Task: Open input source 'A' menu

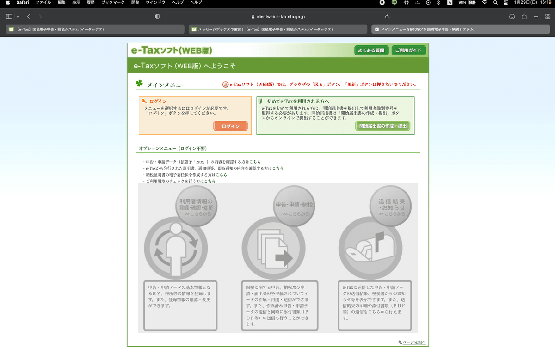Action: pyautogui.click(x=450, y=3)
